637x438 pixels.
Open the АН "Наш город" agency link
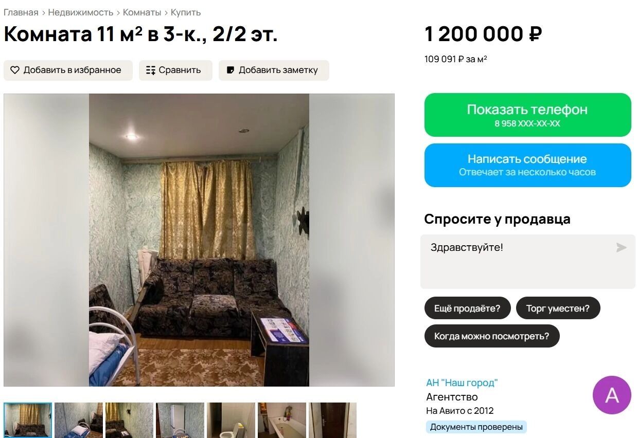tap(462, 383)
